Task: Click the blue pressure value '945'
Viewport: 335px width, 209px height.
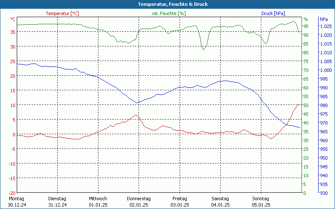Action: (324, 167)
